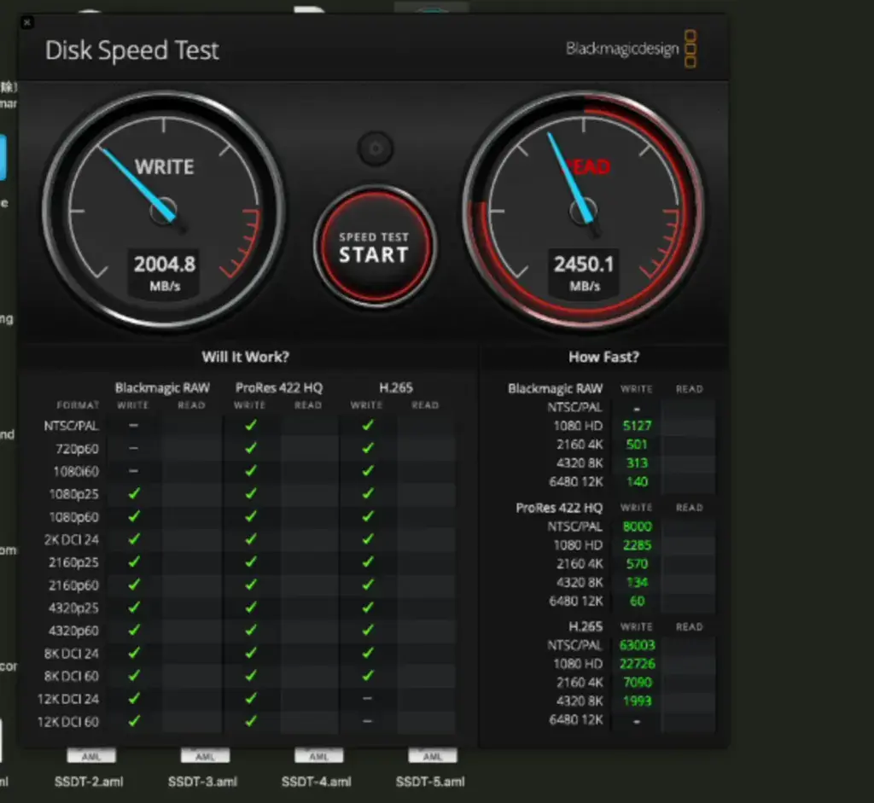Click ProRes 422 HQ write checkmark for NTSC/PAL
874x803 pixels.
[251, 425]
